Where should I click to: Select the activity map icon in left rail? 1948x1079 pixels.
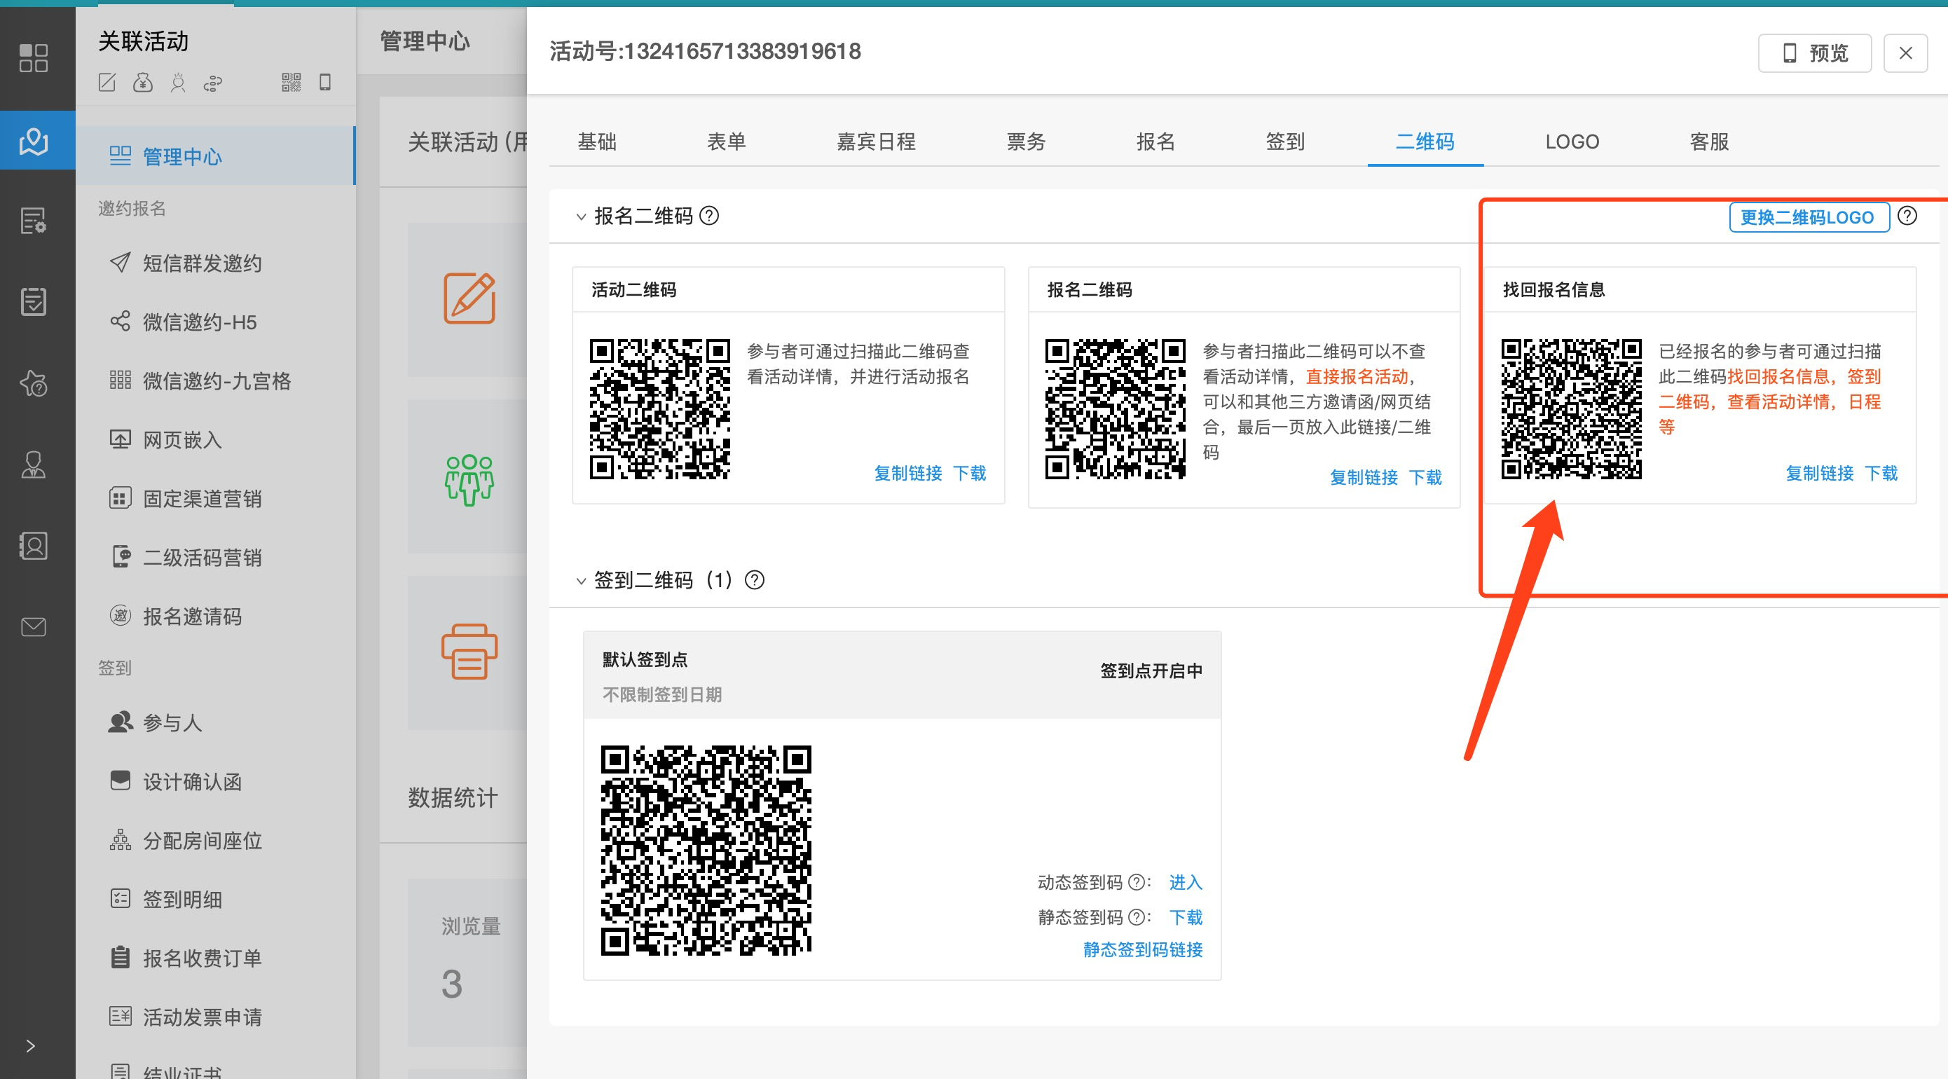[33, 141]
